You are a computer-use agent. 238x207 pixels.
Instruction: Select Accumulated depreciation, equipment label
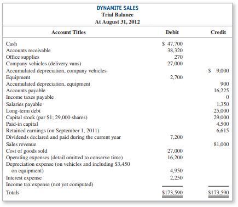48,84
